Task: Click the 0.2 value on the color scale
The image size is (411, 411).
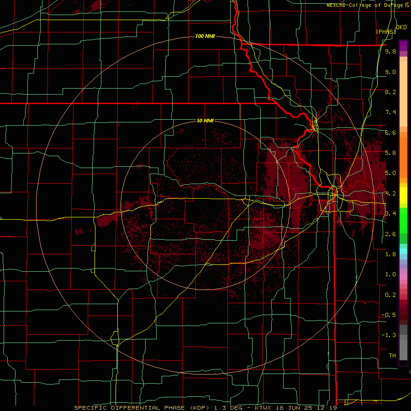Action: point(390,295)
